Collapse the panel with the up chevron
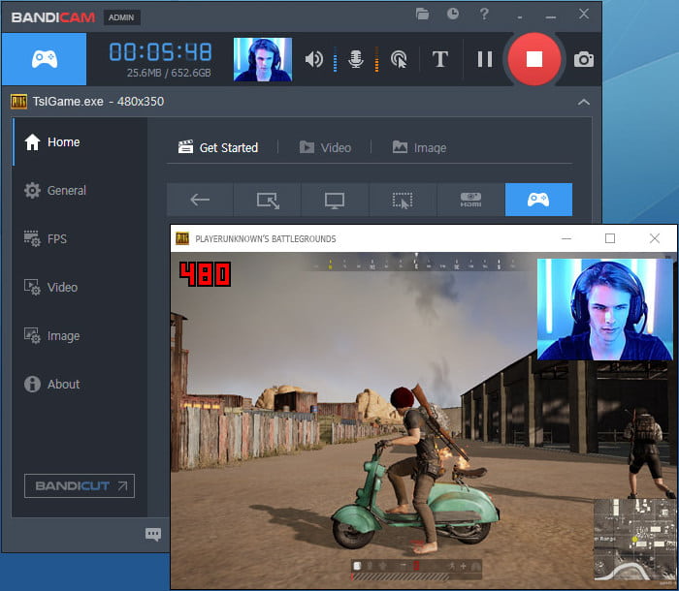This screenshot has height=591, width=679. click(584, 102)
